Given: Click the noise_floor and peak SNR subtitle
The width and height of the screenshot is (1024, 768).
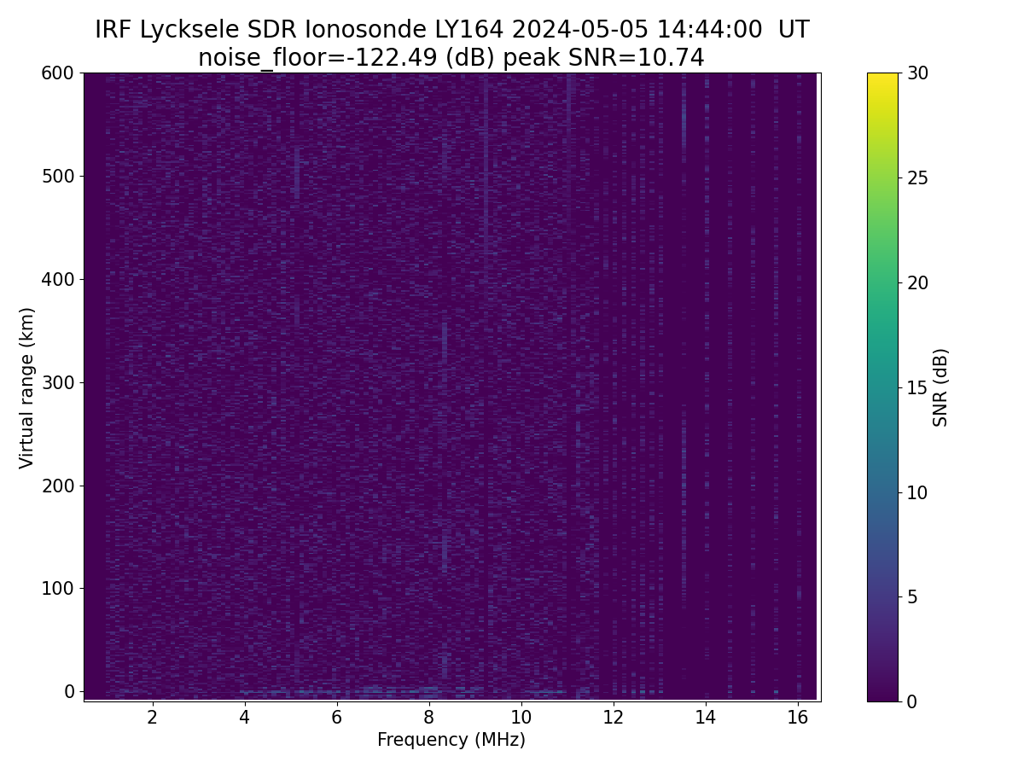Looking at the screenshot, I should coord(451,58).
